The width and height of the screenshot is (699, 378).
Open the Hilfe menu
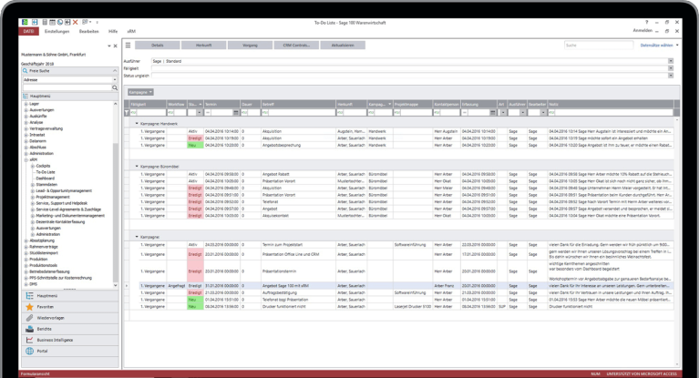pyautogui.click(x=113, y=31)
